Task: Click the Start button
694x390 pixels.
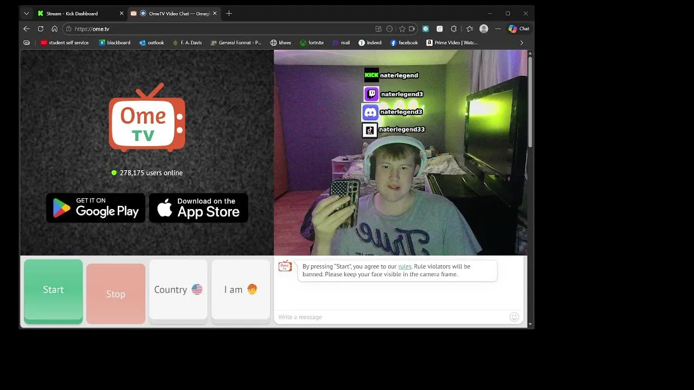Action: point(53,291)
